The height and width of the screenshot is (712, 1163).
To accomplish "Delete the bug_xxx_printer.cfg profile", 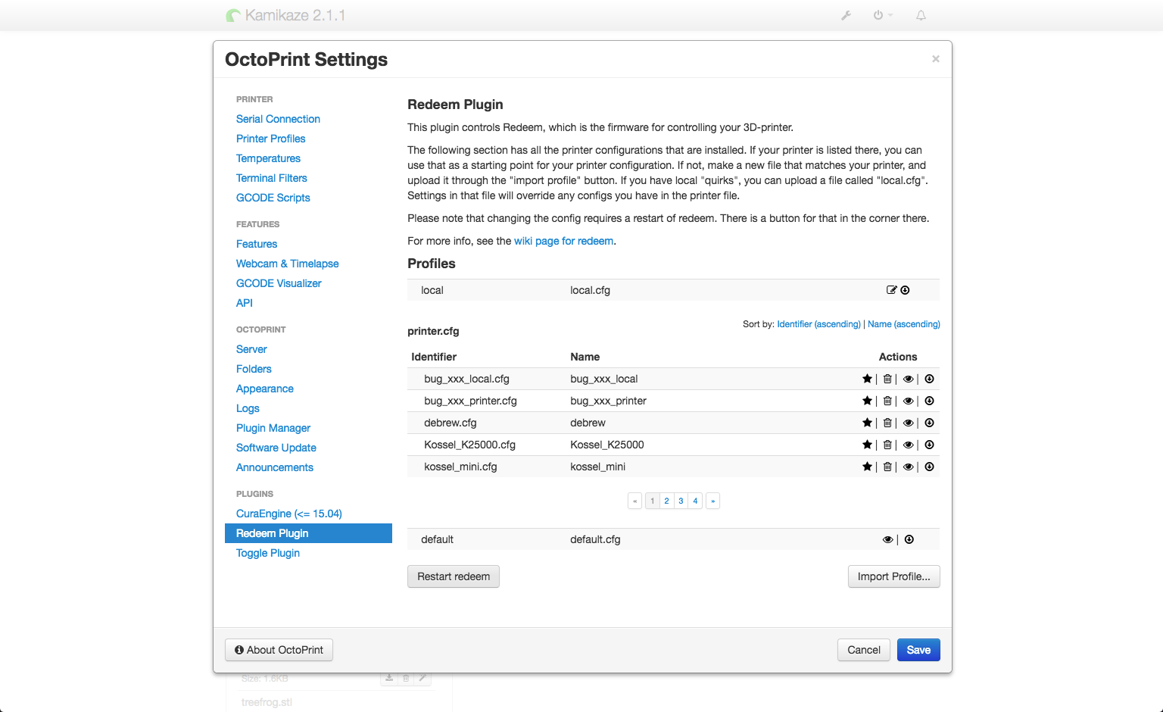I will pos(887,401).
